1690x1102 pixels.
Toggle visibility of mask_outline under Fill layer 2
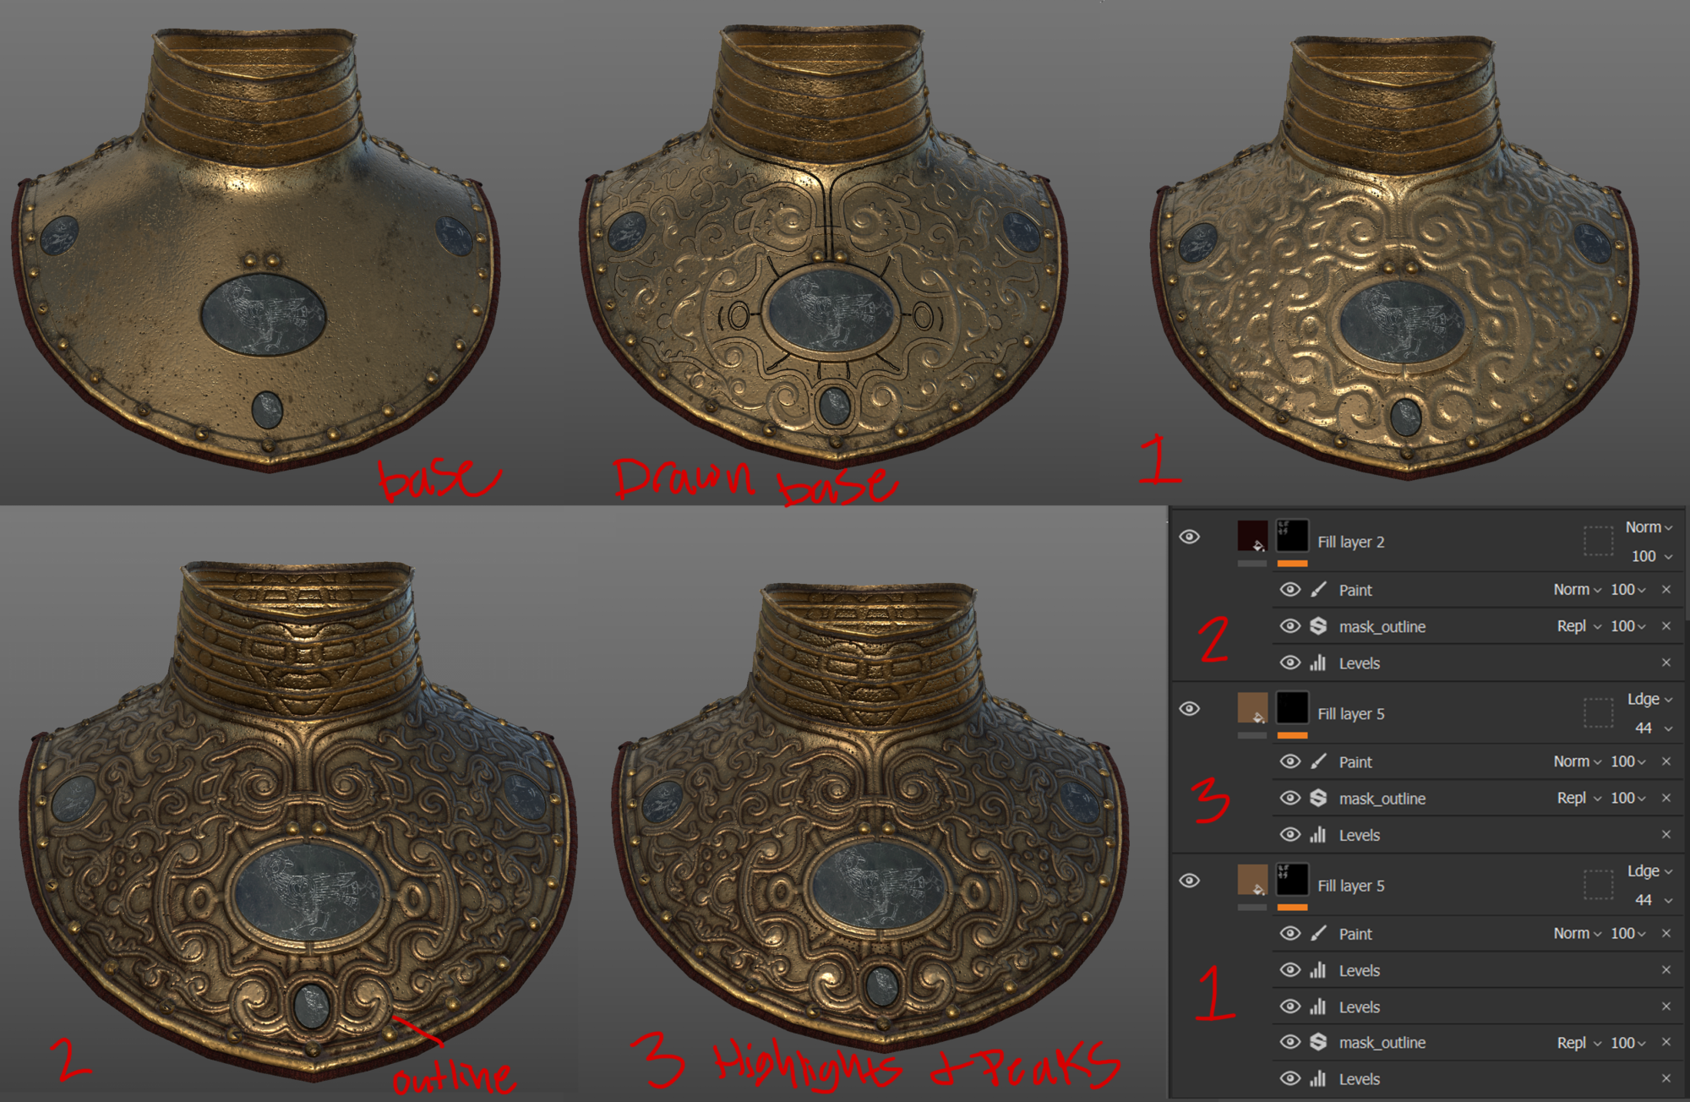(1289, 626)
